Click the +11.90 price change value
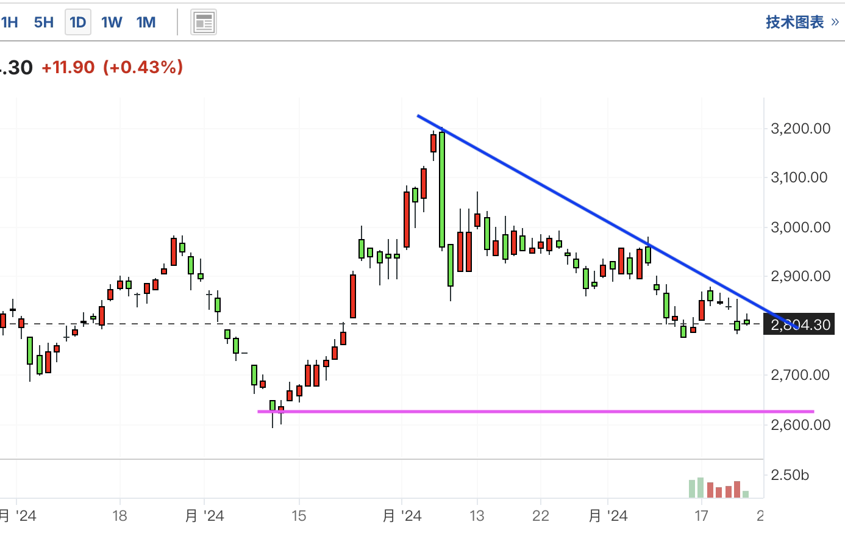Viewport: 845px width, 533px height. click(68, 67)
